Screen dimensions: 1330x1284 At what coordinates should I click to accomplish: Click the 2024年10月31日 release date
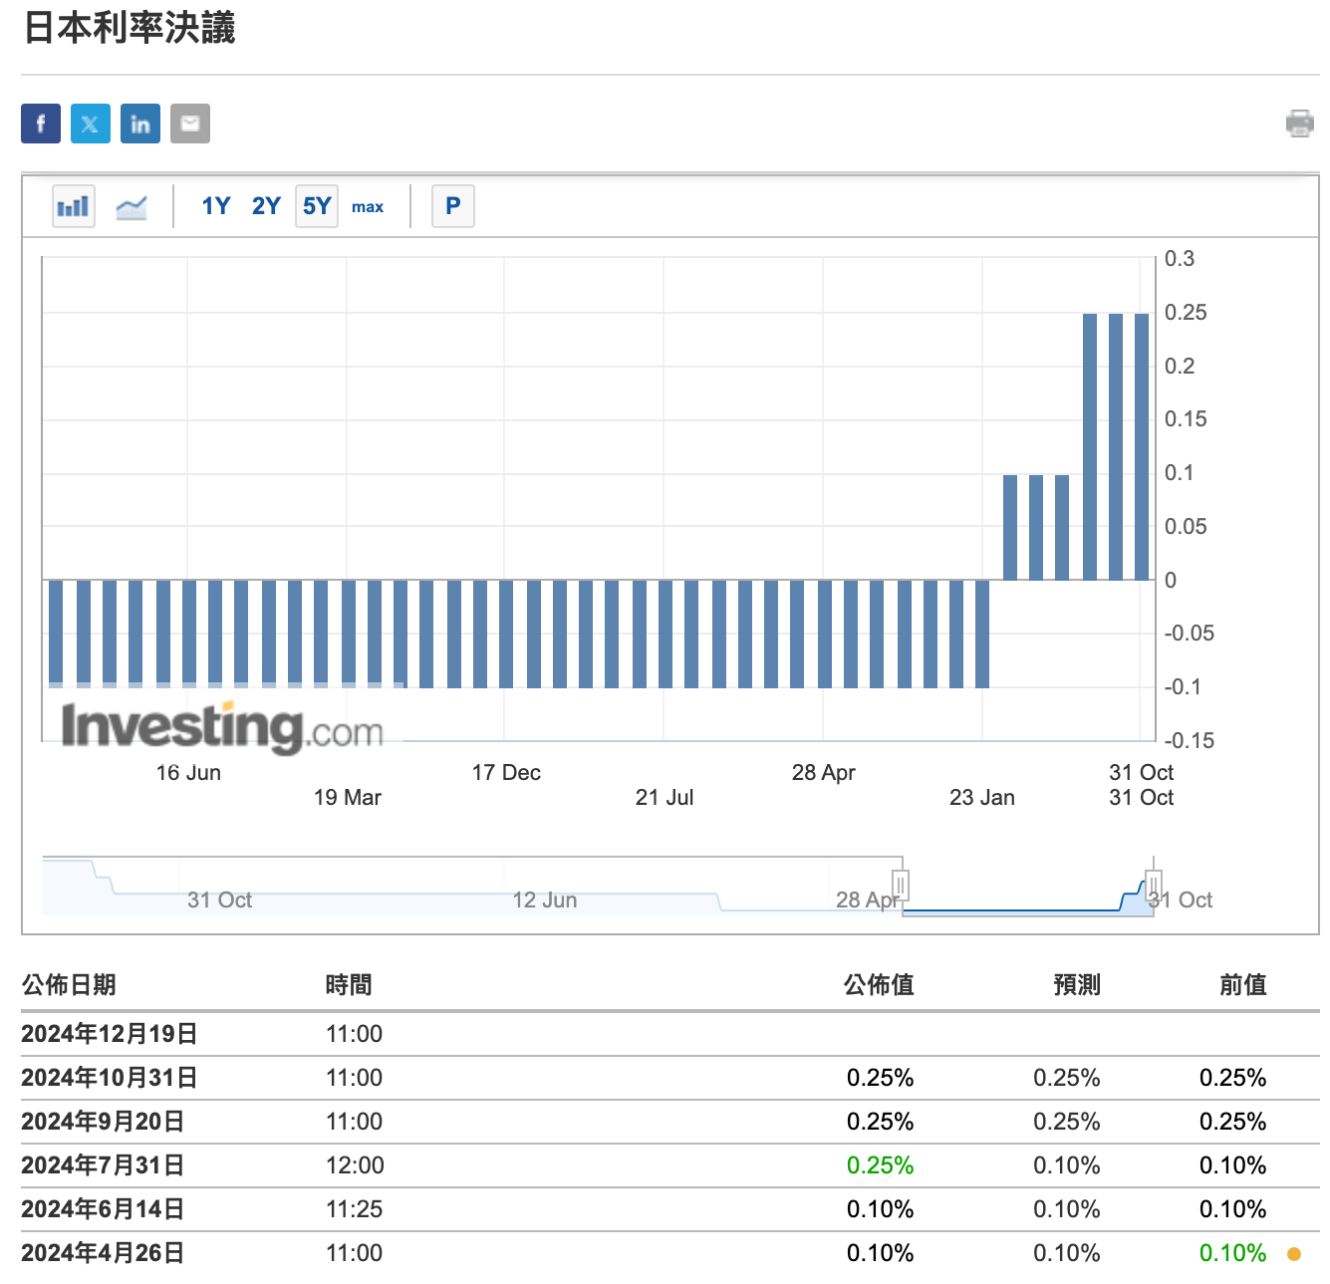click(x=110, y=1078)
